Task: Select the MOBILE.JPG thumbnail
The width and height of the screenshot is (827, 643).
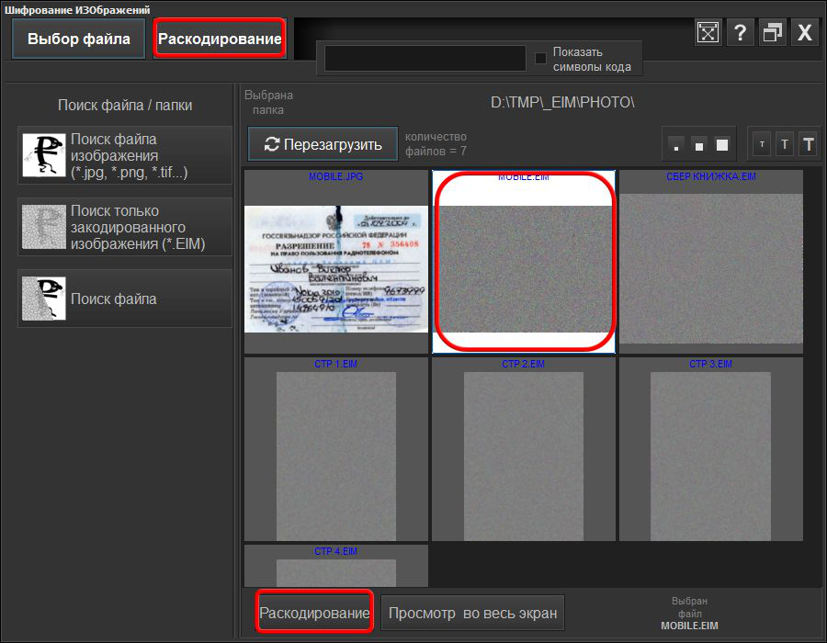Action: 336,262
